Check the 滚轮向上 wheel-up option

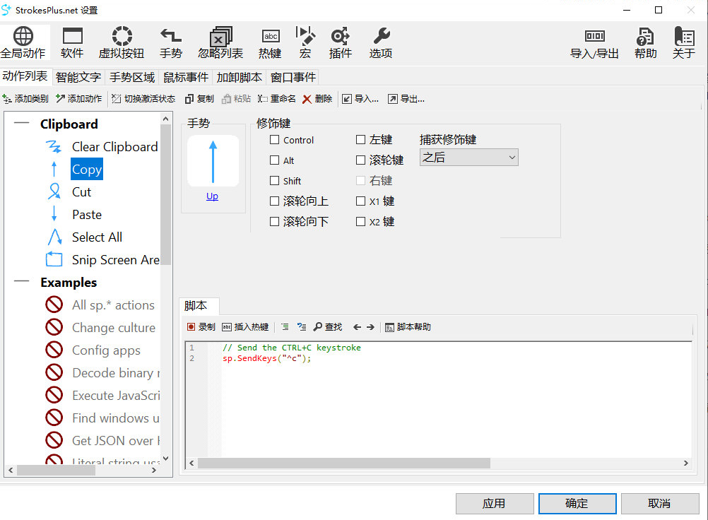point(274,201)
